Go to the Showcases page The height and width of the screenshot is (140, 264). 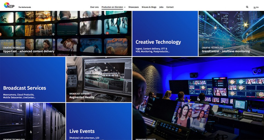click(134, 7)
